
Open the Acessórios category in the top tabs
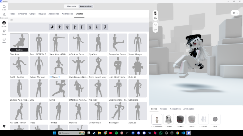click(54, 14)
